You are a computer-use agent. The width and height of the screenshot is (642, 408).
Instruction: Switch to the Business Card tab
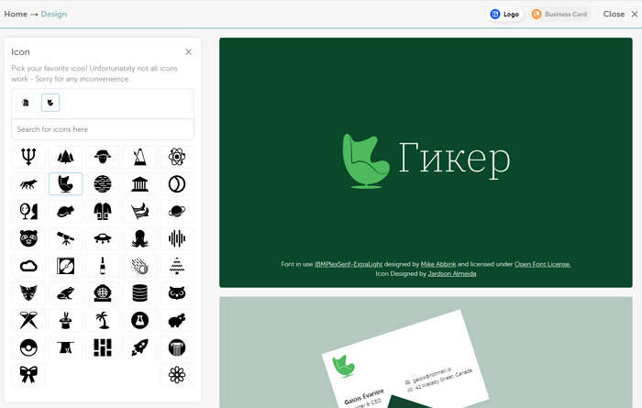pyautogui.click(x=559, y=14)
